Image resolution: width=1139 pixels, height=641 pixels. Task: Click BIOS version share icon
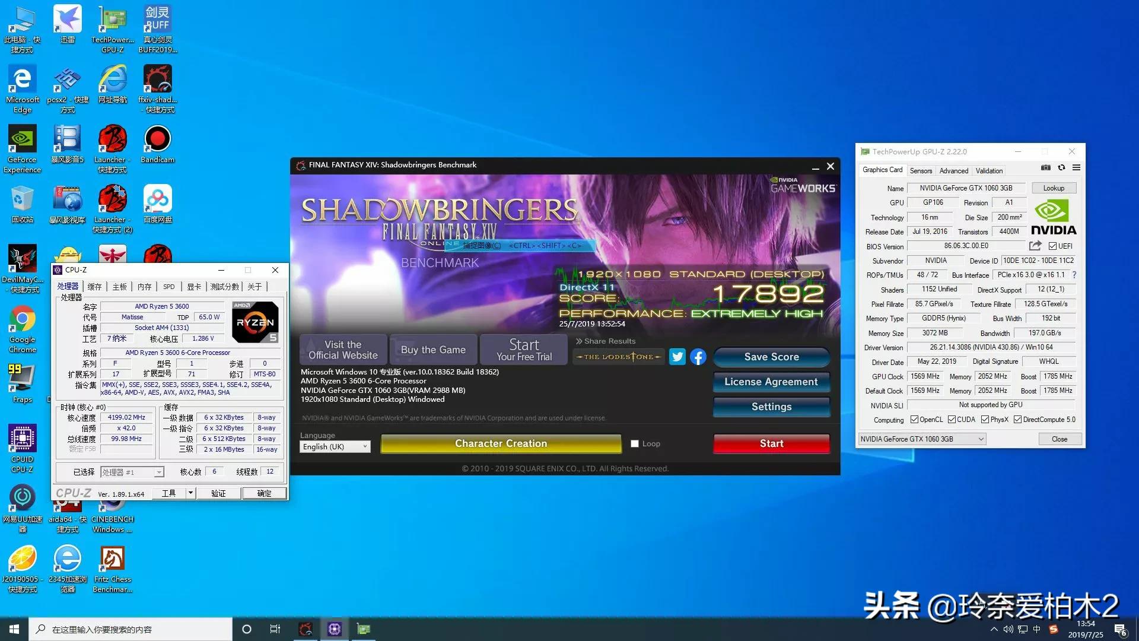(1035, 246)
